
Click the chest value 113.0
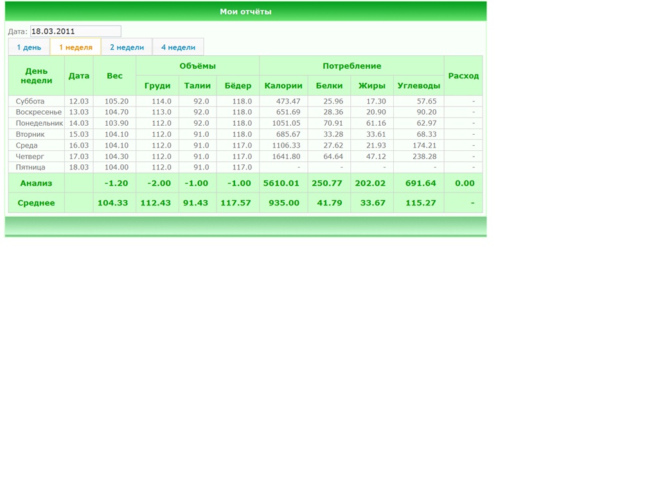161,112
